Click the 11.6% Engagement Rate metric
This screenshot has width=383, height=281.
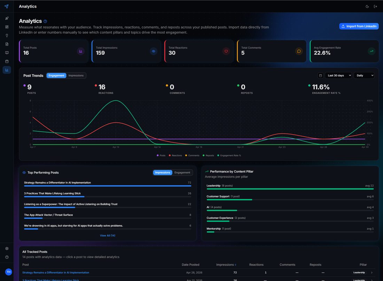pos(325,89)
